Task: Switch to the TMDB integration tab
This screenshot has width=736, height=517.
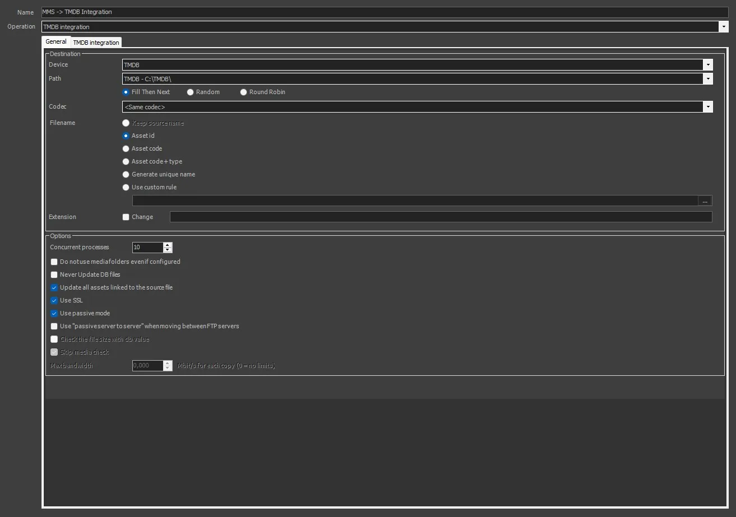Action: click(x=96, y=43)
